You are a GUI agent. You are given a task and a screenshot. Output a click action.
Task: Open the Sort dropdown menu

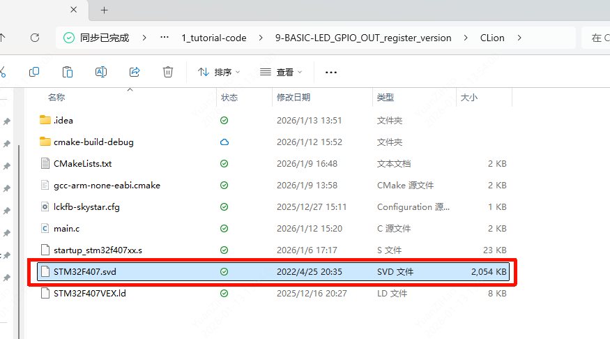(219, 72)
